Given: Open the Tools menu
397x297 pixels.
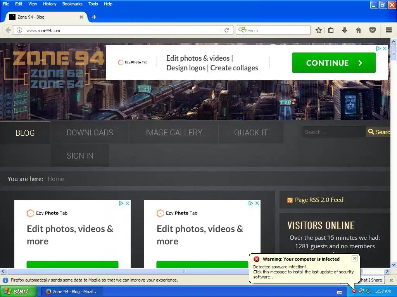Looking at the screenshot, I should click(x=93, y=4).
